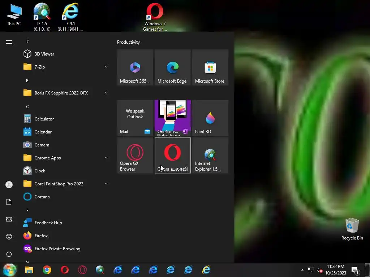This screenshot has height=277, width=370.
Task: Open the muted volume icon in the tray
Action: tap(319, 270)
